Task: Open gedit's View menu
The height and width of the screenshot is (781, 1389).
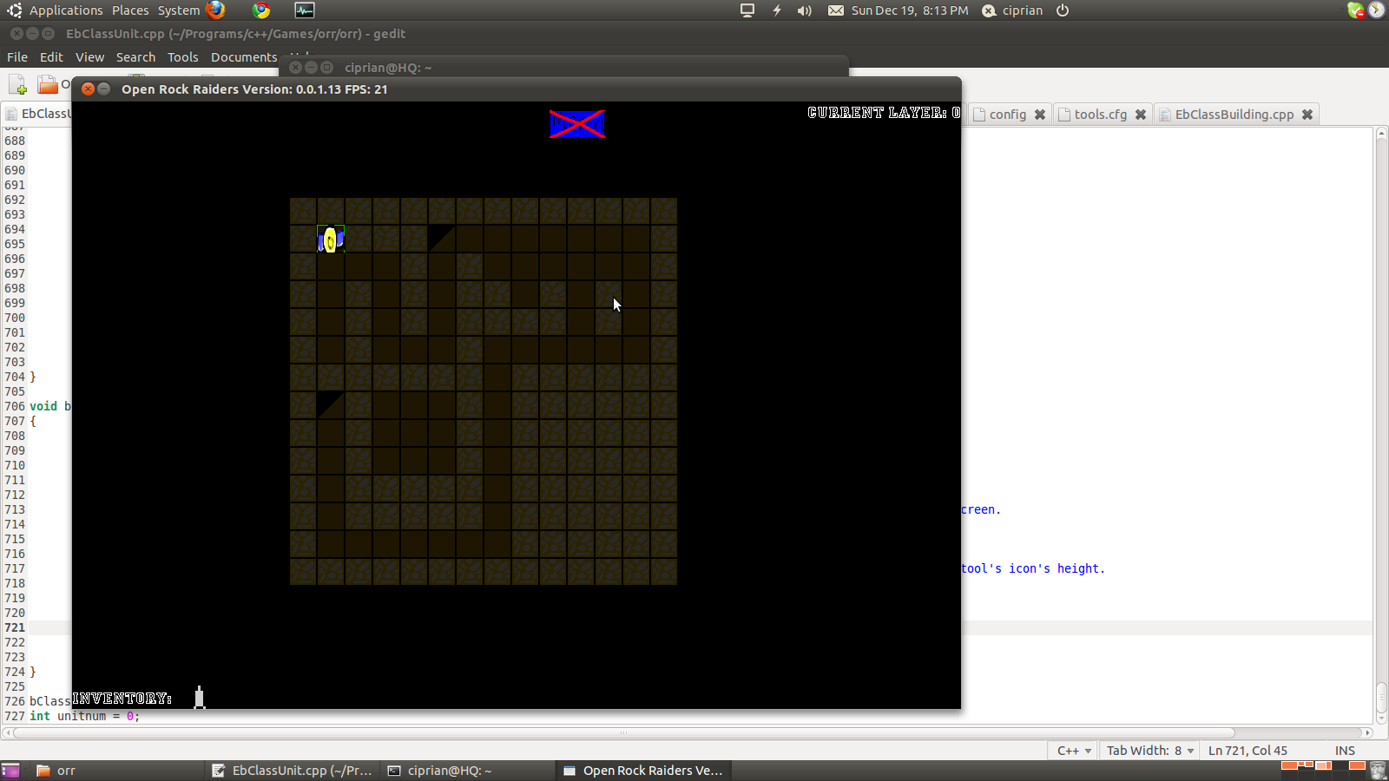Action: point(89,57)
